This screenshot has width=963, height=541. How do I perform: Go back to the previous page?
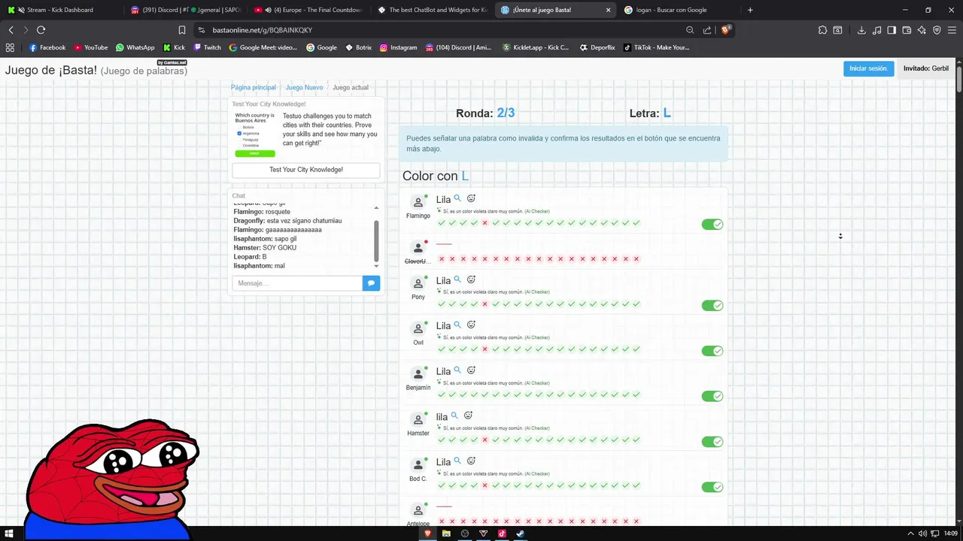pos(11,30)
